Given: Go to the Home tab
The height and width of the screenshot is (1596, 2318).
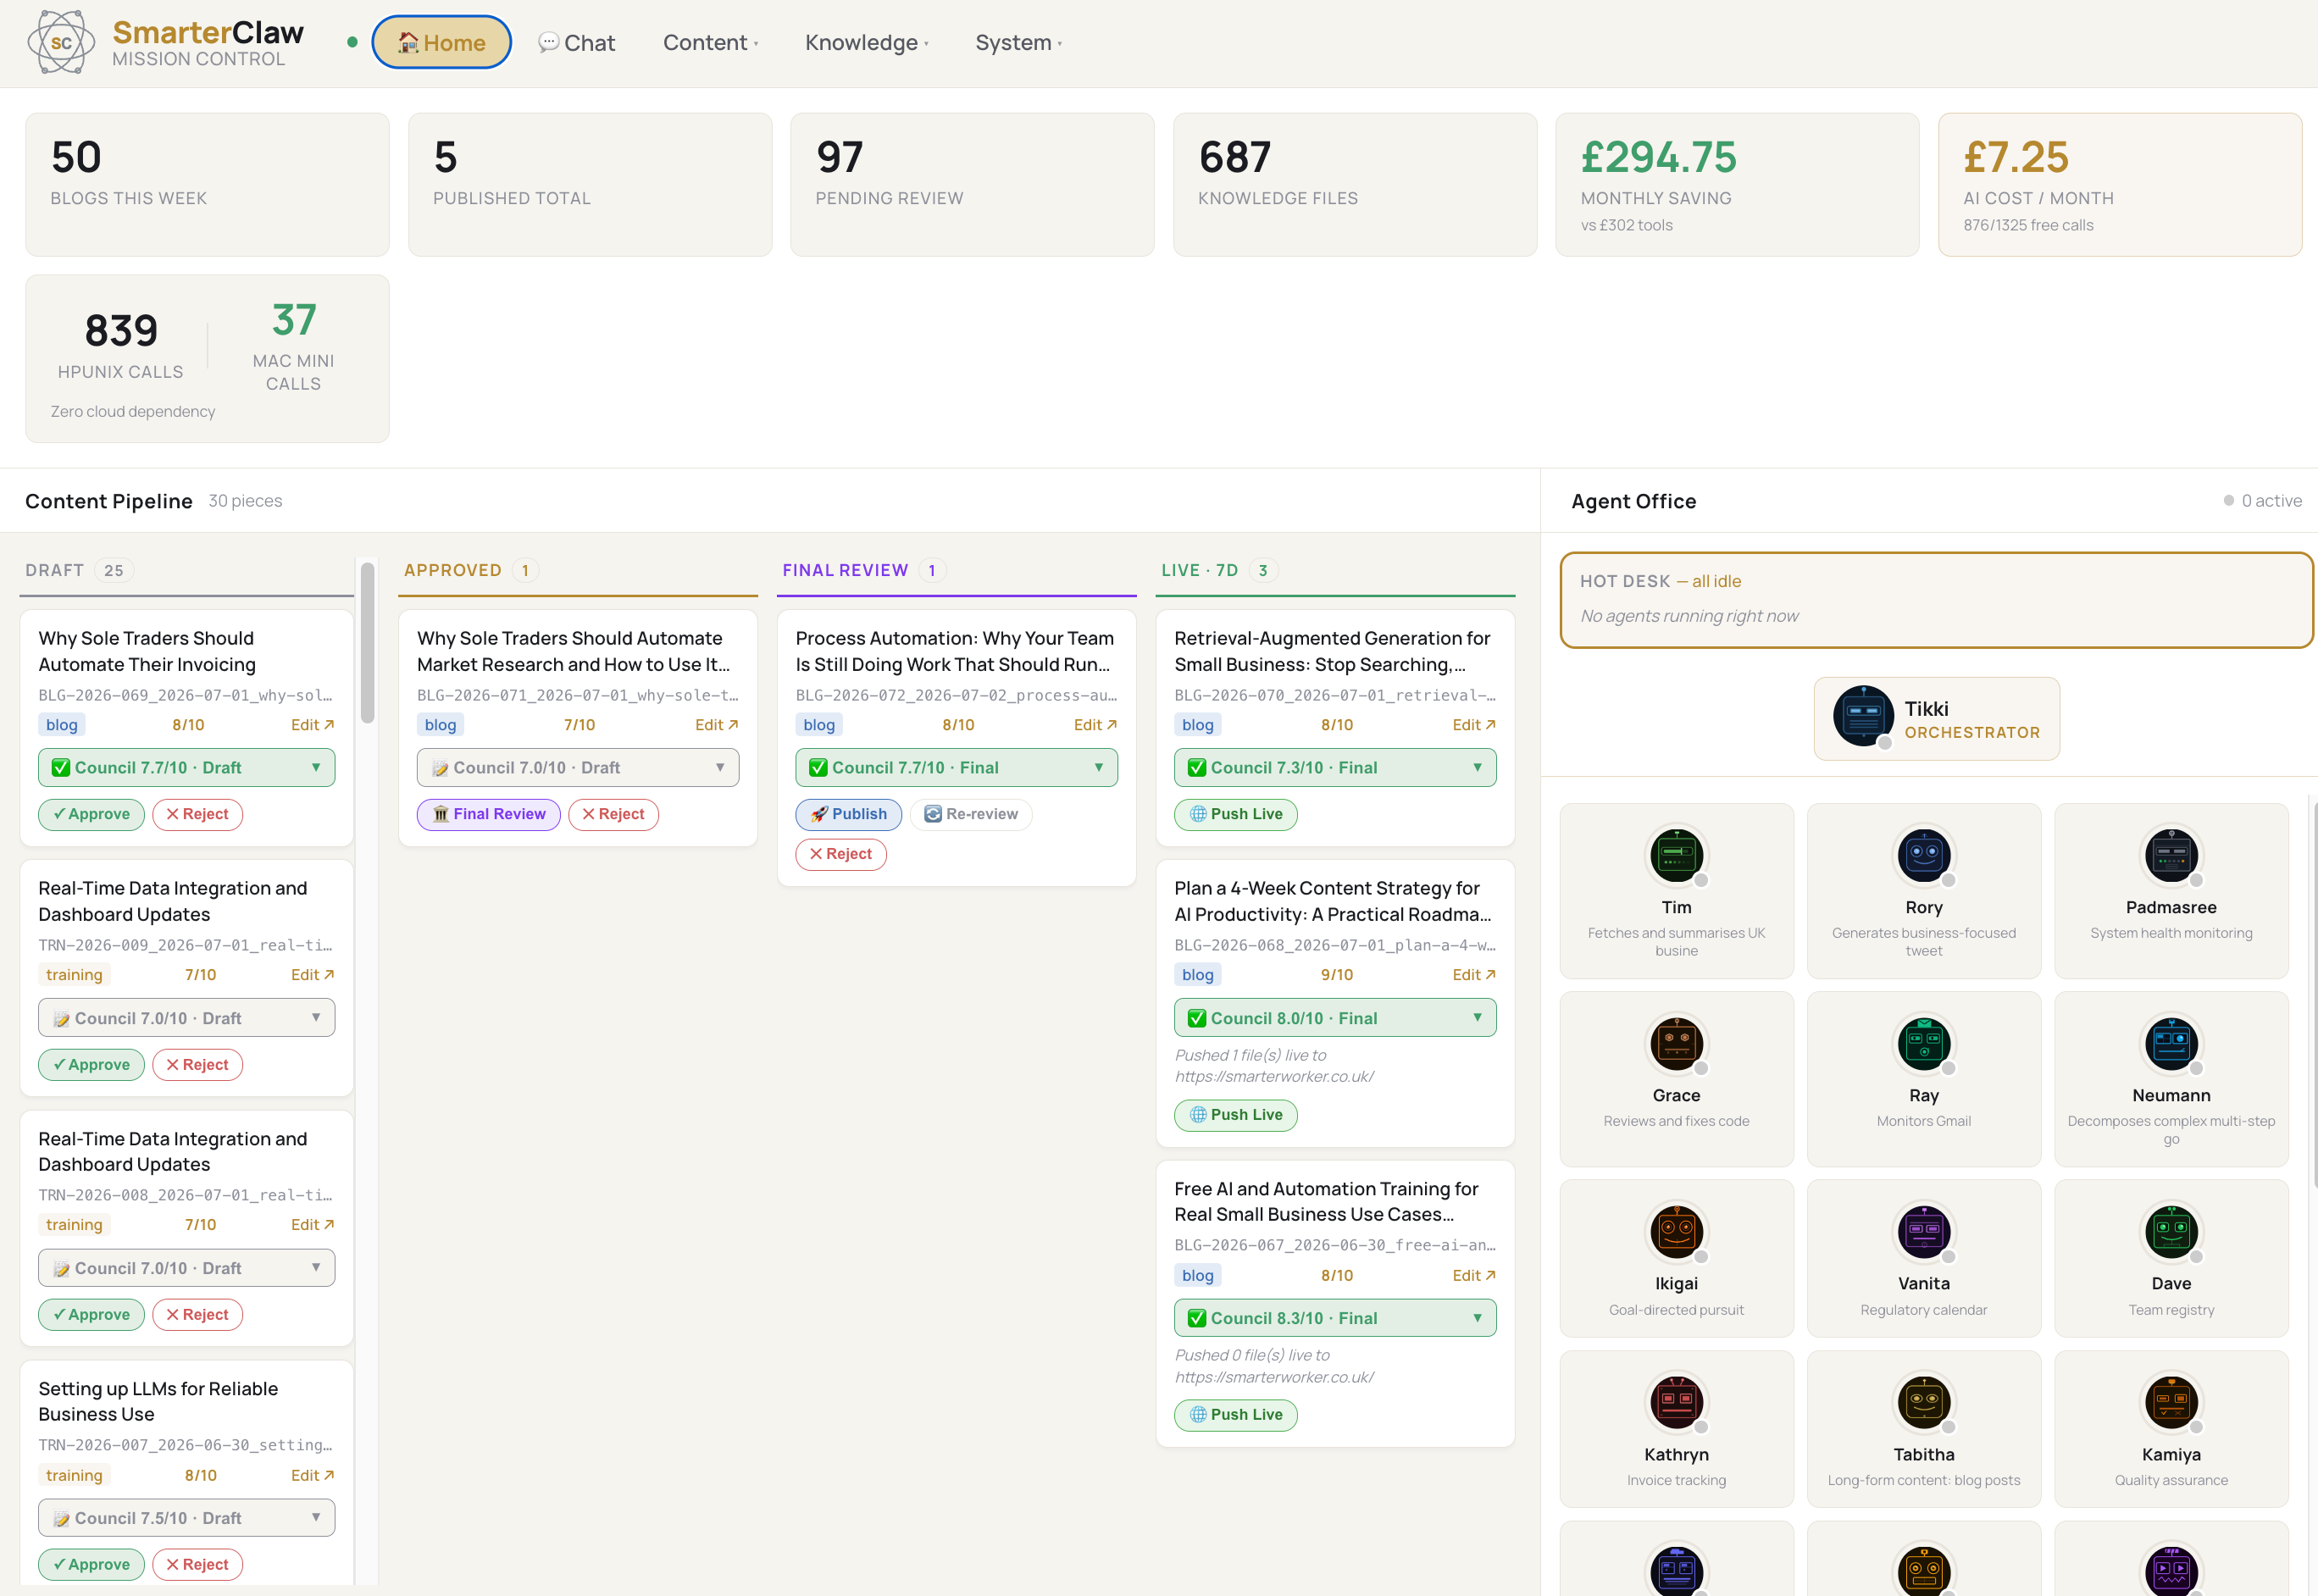Looking at the screenshot, I should tap(441, 42).
